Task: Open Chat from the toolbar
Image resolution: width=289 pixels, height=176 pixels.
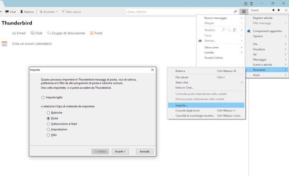Action: pos(10,12)
